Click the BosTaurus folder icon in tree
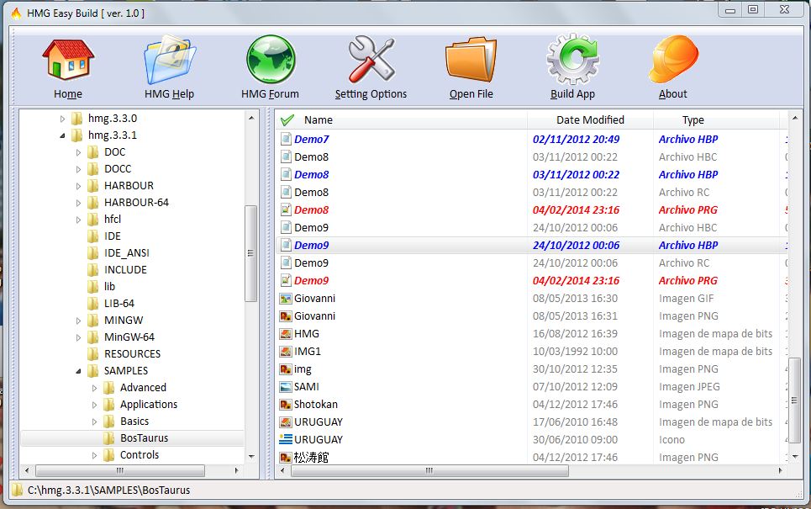Image resolution: width=811 pixels, height=509 pixels. pos(108,438)
